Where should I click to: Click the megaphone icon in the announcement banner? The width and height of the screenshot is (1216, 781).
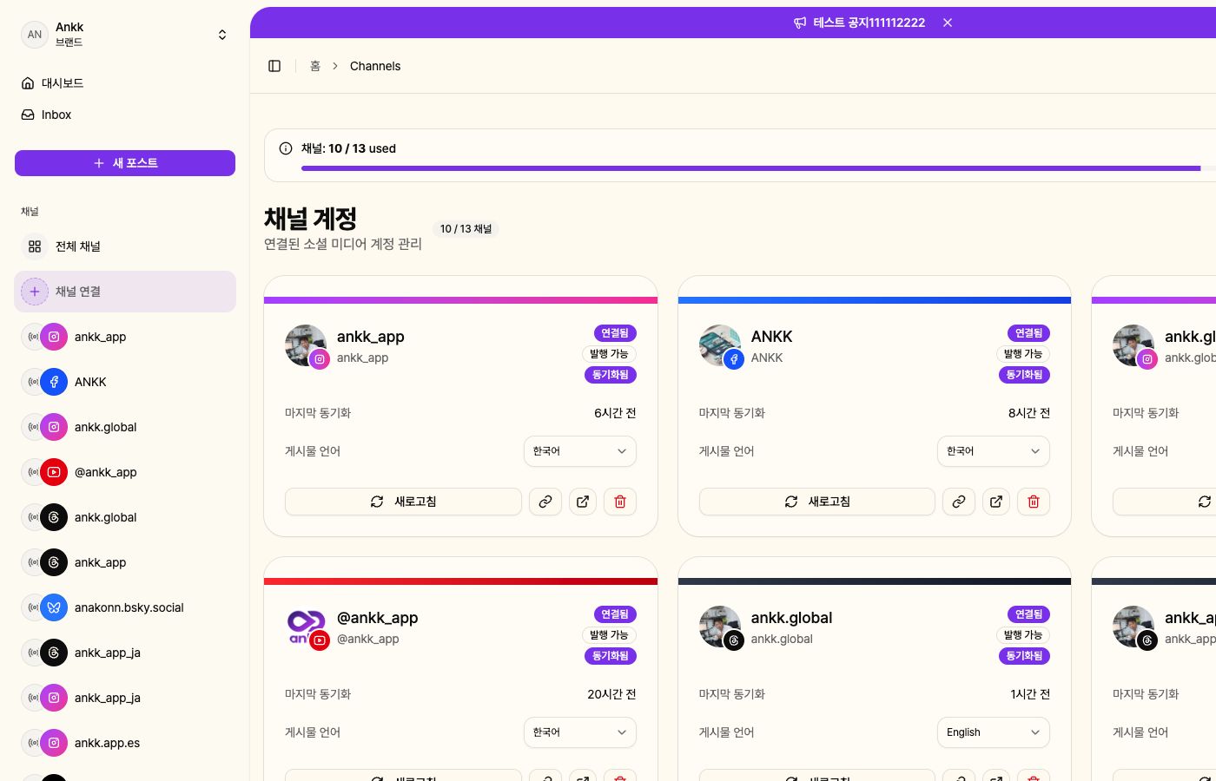(800, 23)
